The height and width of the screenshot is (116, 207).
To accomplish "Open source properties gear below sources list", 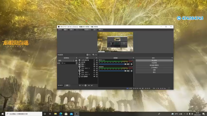I will point(86,85).
